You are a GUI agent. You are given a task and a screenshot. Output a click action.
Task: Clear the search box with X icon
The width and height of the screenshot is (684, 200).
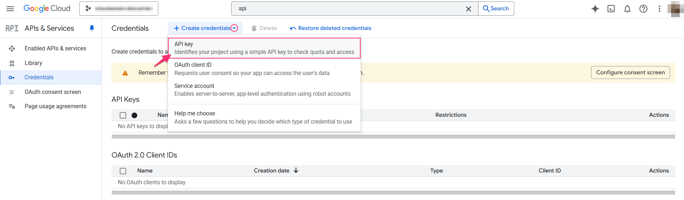point(468,9)
